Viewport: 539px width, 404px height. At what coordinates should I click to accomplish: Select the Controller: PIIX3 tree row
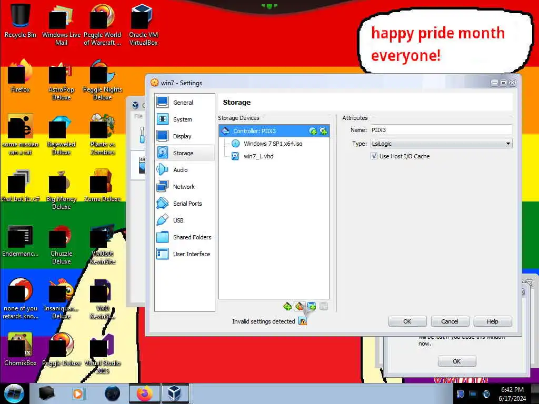click(x=274, y=131)
